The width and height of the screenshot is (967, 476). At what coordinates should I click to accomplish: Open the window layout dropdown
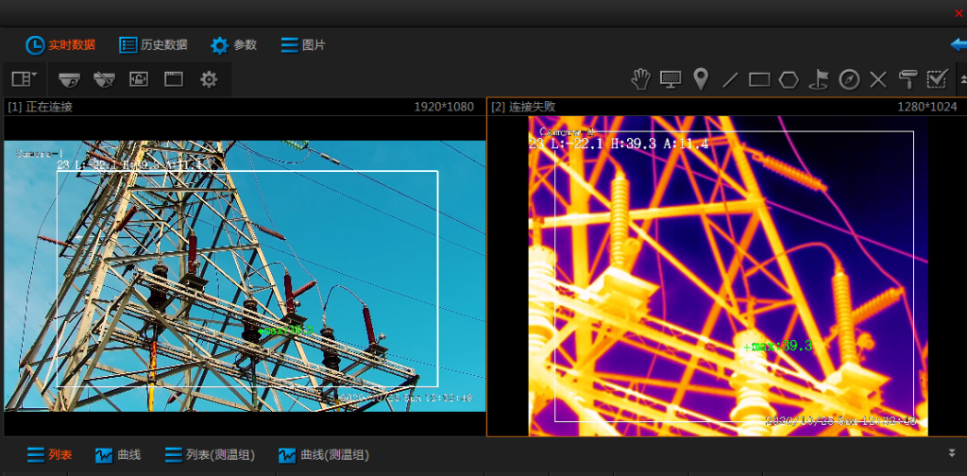tap(25, 79)
